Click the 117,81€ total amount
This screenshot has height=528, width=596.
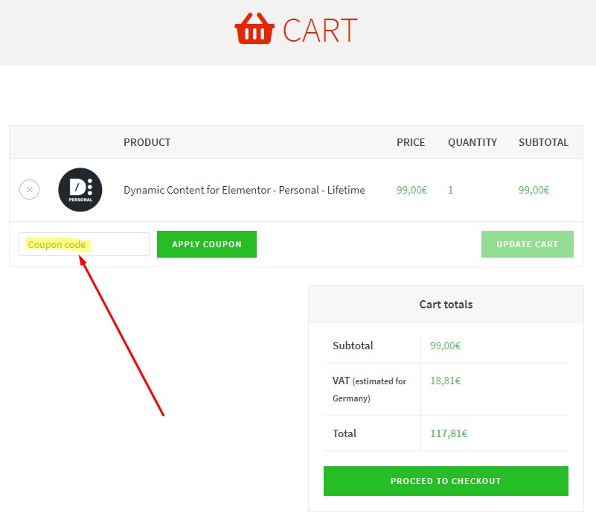click(x=449, y=433)
